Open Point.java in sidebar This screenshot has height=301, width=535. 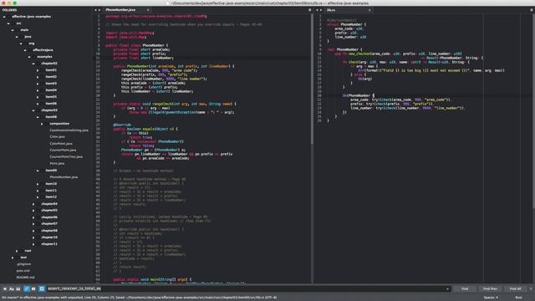pyautogui.click(x=57, y=164)
